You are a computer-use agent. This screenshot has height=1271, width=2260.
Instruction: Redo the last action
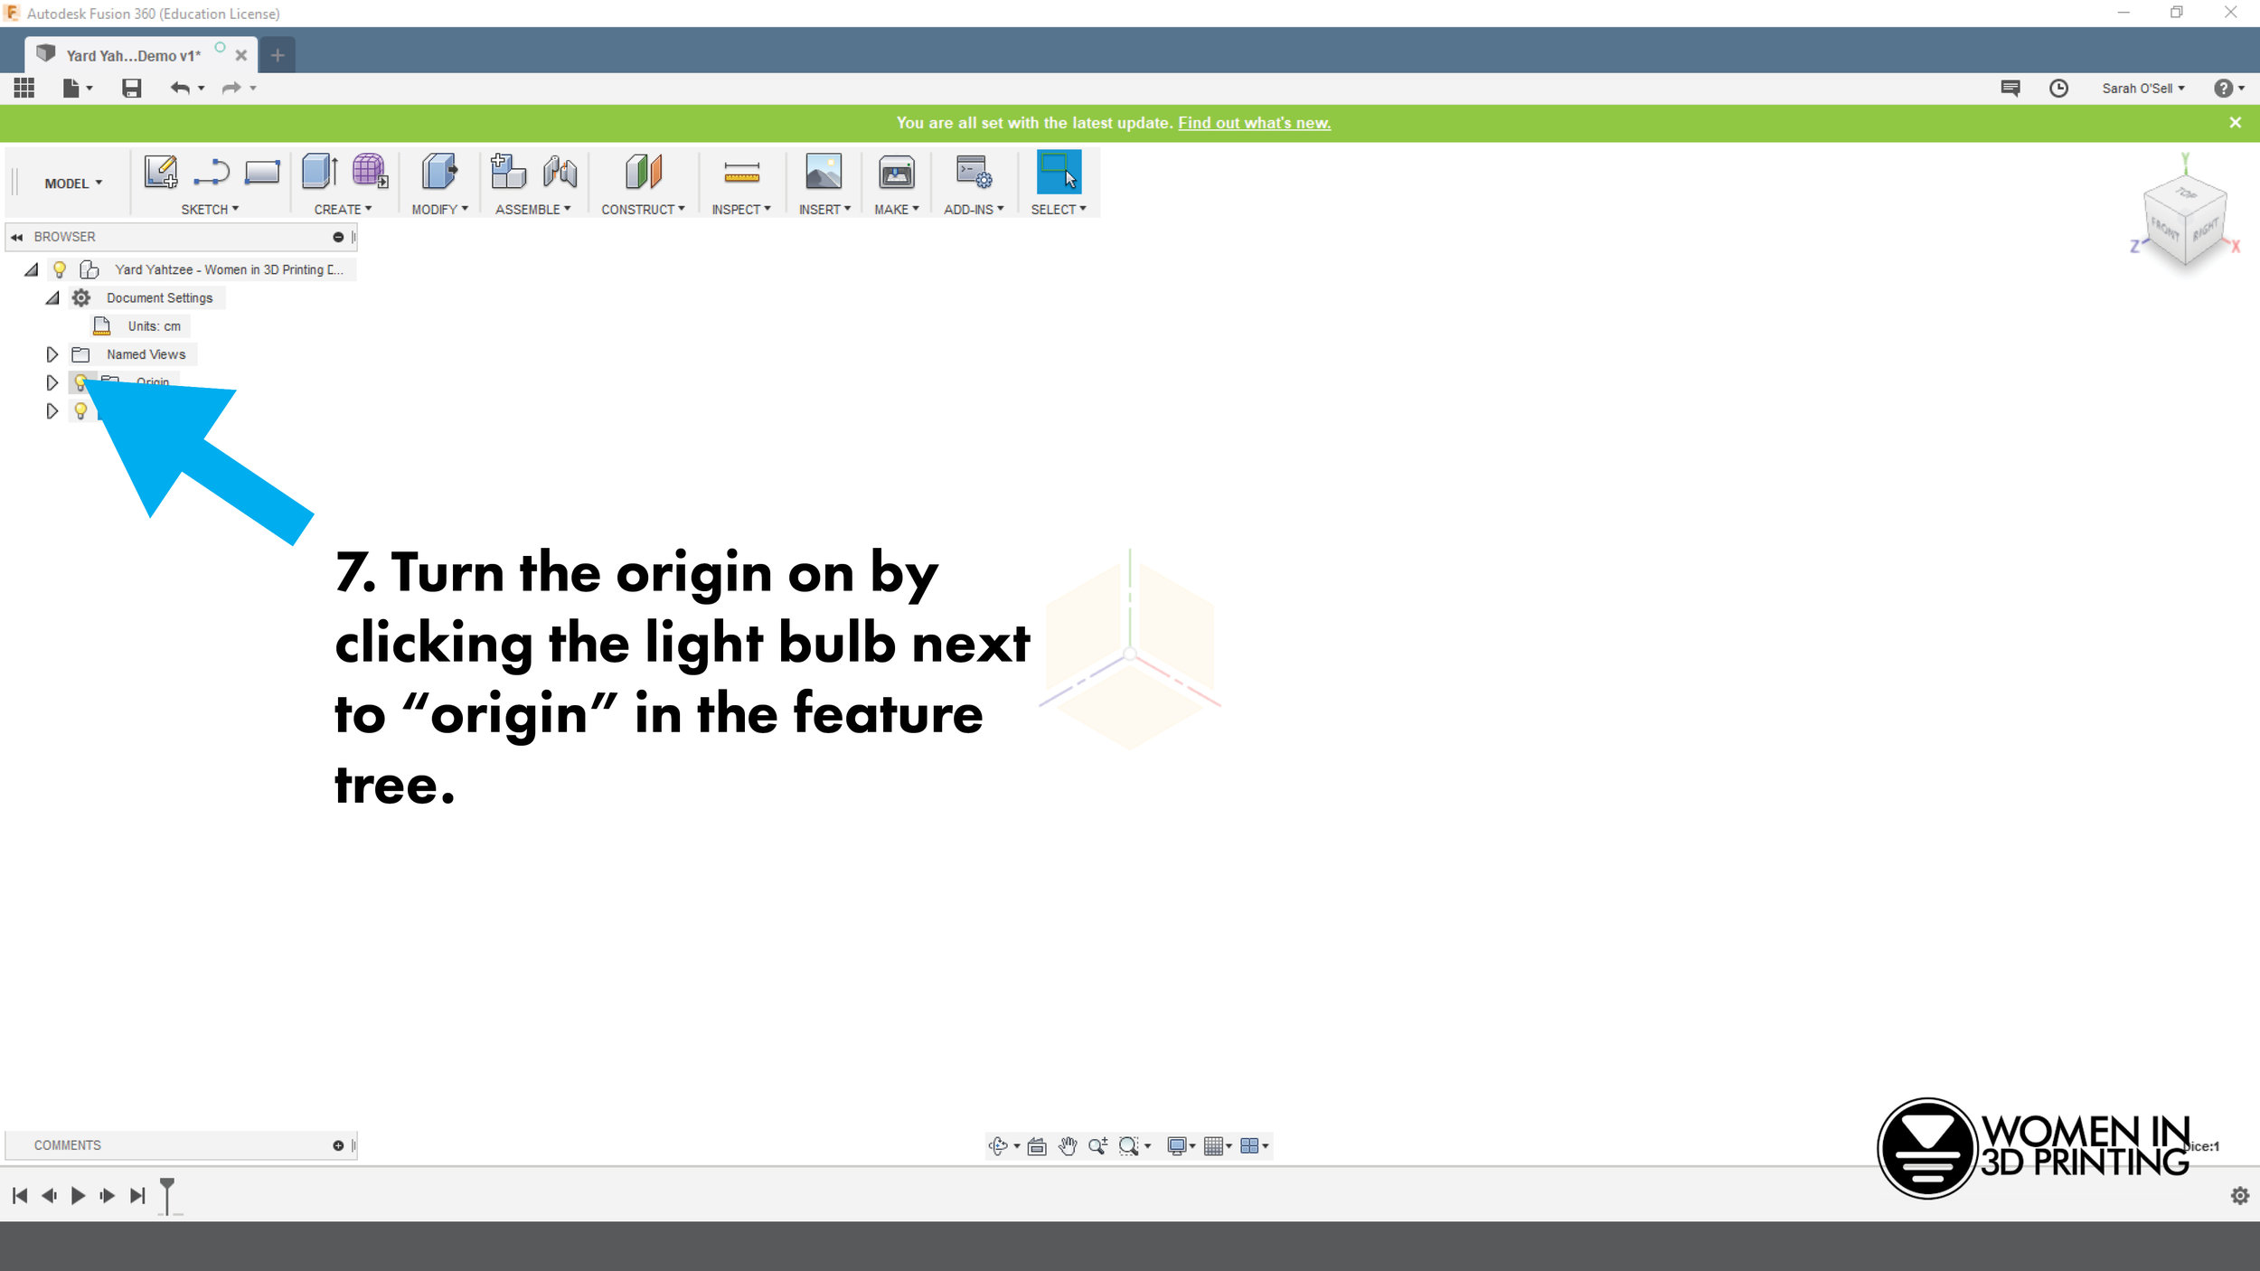[231, 88]
